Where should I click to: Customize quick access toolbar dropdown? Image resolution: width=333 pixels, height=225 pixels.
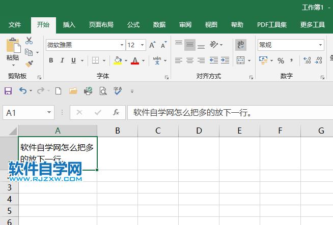click(132, 91)
